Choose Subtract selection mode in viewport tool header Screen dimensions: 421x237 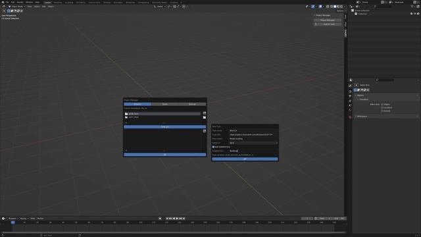(15, 11)
